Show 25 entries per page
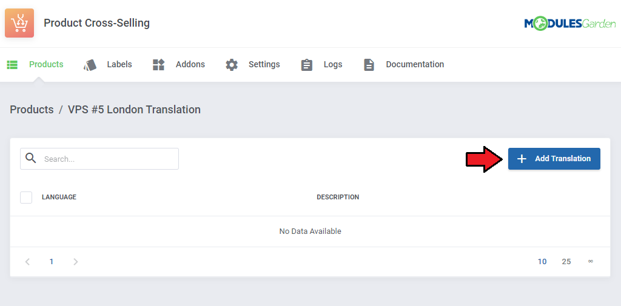Screen dimensions: 621x306 (566, 262)
